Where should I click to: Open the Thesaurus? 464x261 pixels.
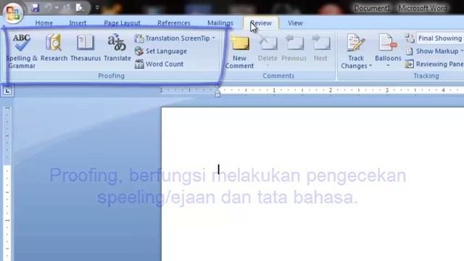[x=86, y=48]
